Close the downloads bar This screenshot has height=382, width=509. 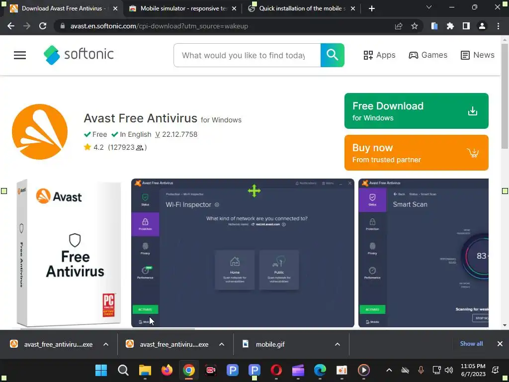(x=500, y=344)
